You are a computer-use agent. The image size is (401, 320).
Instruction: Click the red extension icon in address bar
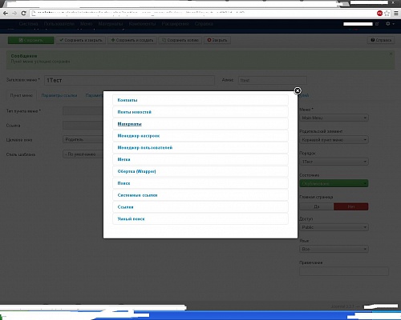coord(379,13)
